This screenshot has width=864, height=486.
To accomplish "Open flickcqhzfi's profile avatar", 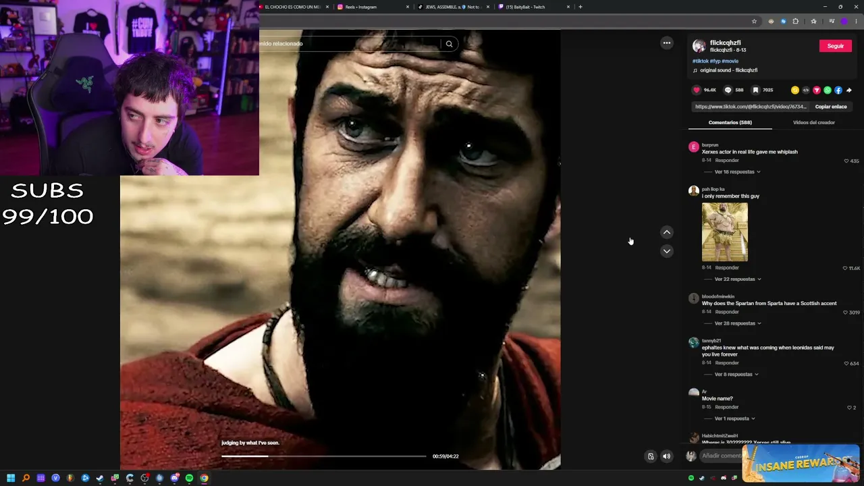I will coord(699,46).
